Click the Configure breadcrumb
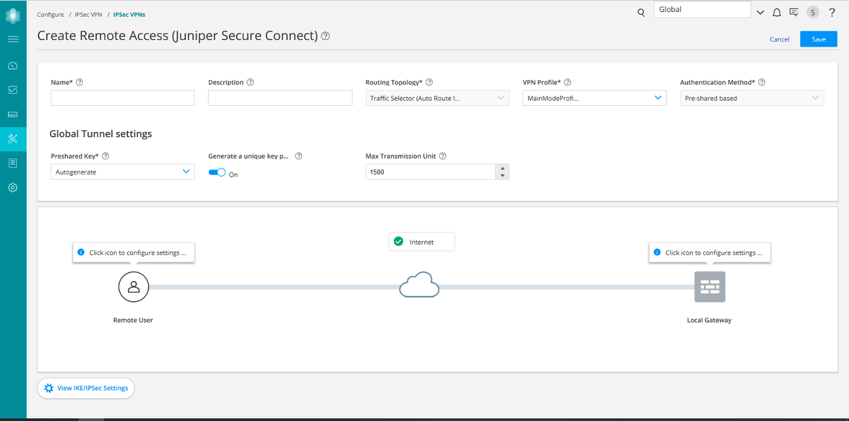This screenshot has width=849, height=421. coord(51,14)
